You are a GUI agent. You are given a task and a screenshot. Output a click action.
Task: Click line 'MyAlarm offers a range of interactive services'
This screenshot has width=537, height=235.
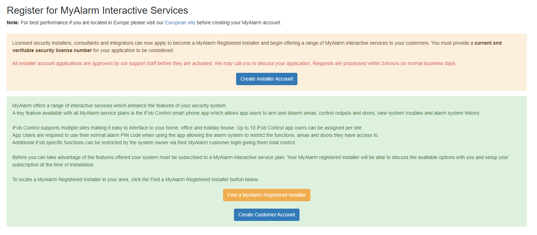[x=120, y=106]
